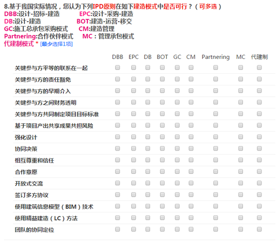Check EPC for 开放式交流
Viewport: 278px width, 241px height.
click(x=133, y=183)
